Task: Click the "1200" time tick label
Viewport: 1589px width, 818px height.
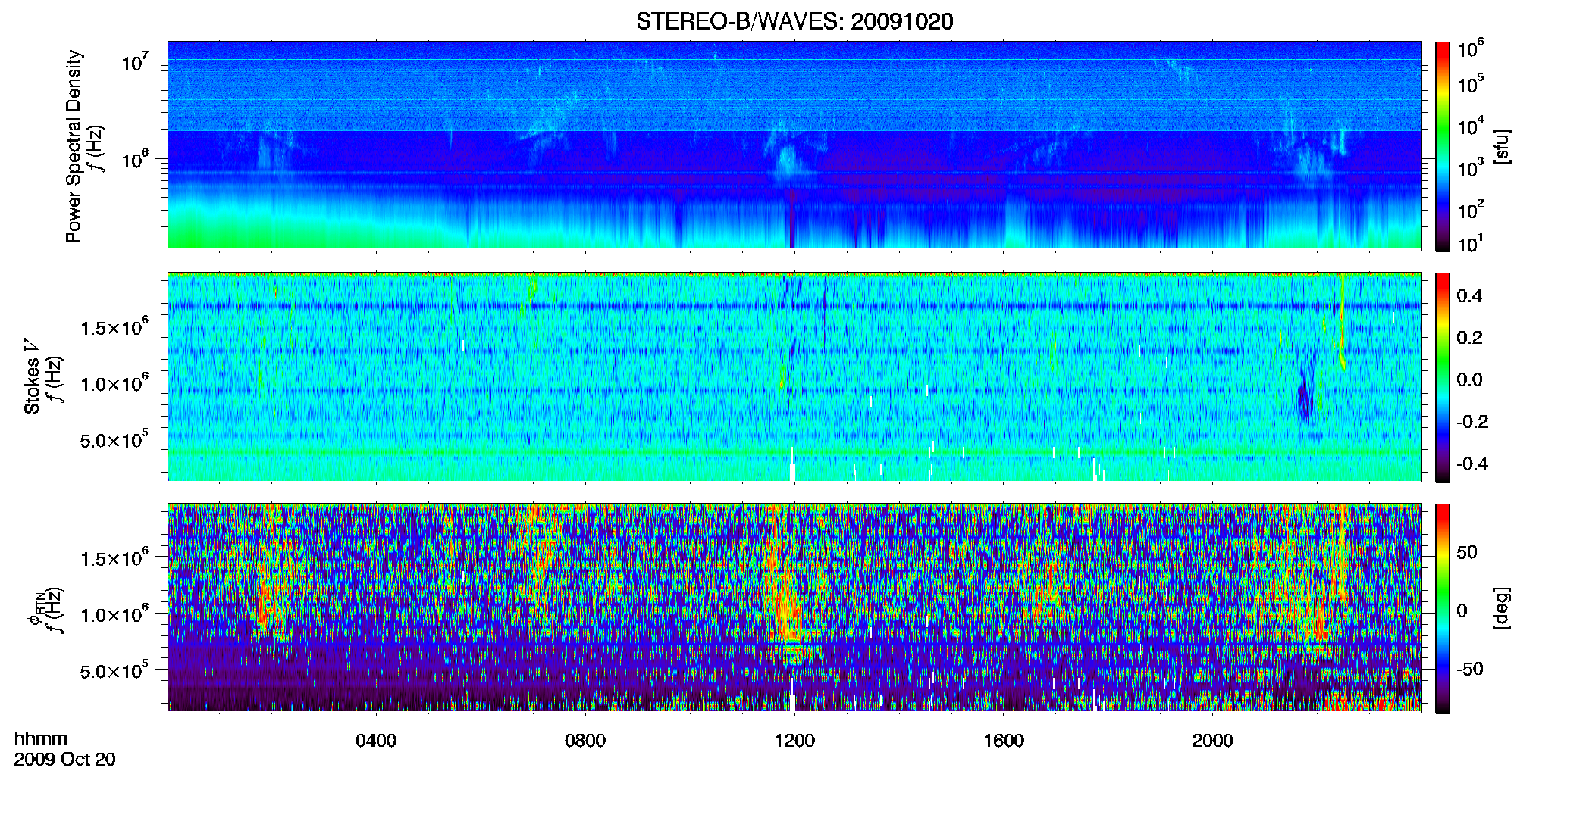Action: (794, 741)
